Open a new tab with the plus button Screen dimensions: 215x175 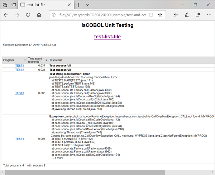pyautogui.click(x=78, y=5)
